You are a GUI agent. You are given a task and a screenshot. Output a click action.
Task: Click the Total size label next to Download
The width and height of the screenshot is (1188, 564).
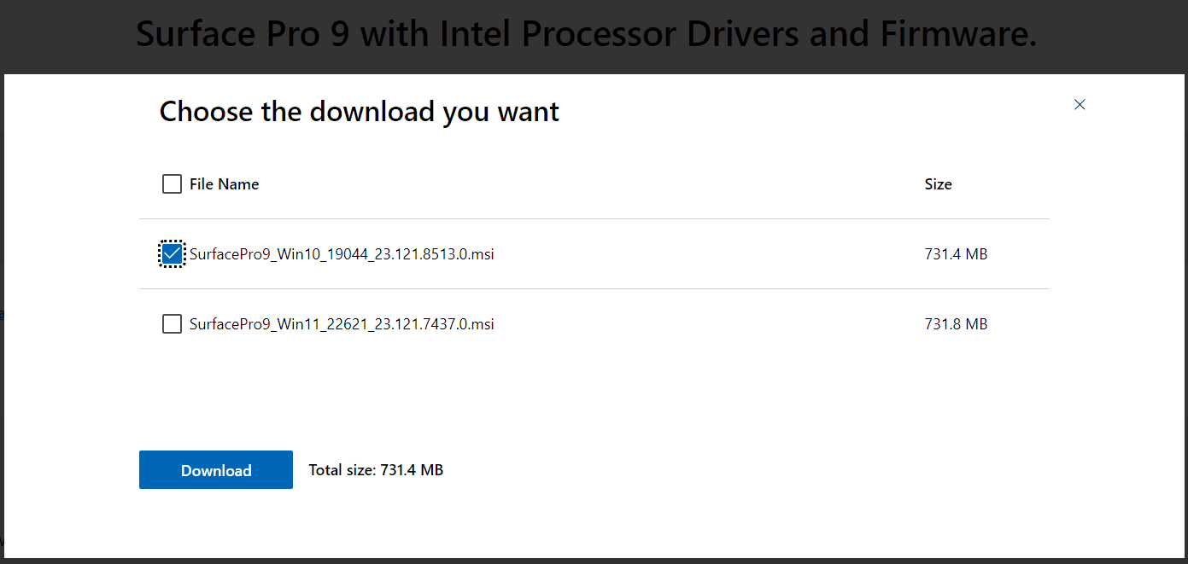click(x=376, y=470)
